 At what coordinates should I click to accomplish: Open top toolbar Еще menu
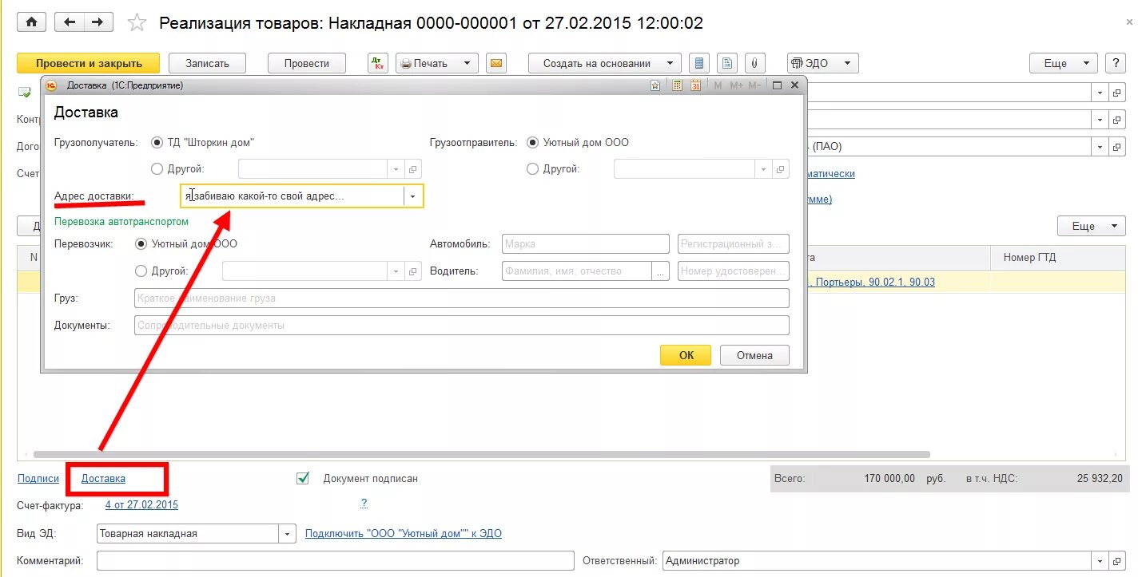click(1064, 63)
